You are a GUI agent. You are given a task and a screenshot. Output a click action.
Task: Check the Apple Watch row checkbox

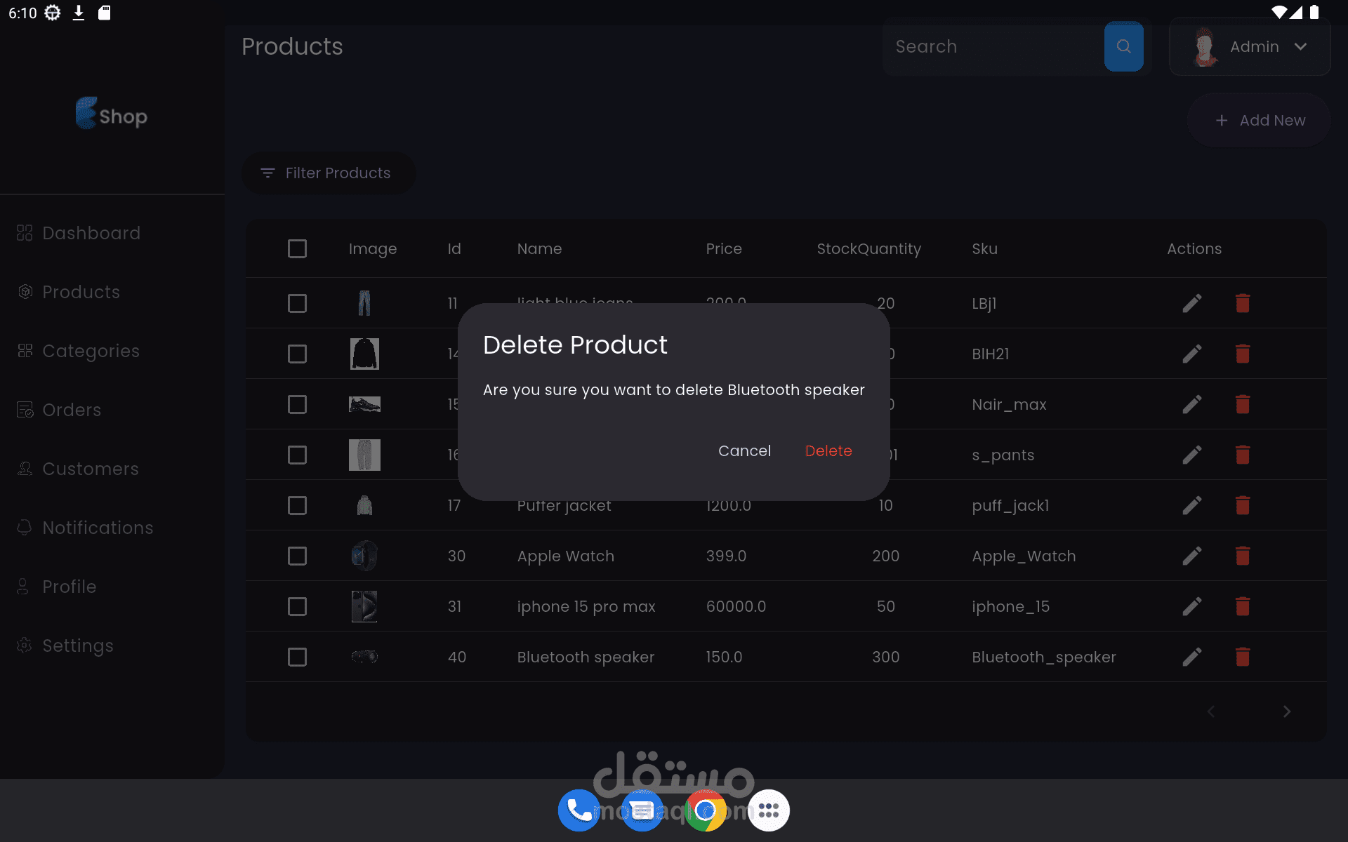[297, 556]
